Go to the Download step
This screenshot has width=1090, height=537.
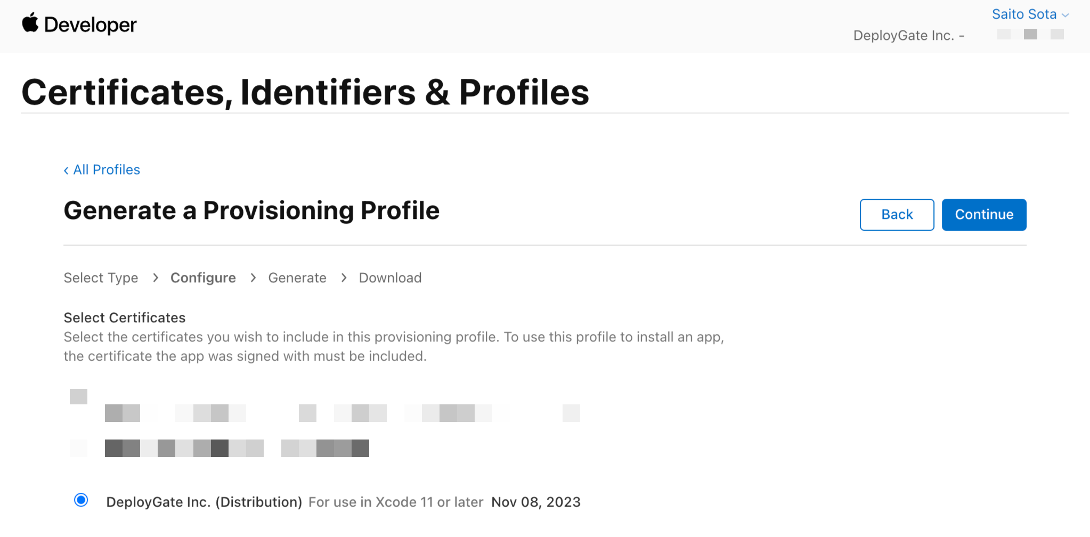[390, 278]
